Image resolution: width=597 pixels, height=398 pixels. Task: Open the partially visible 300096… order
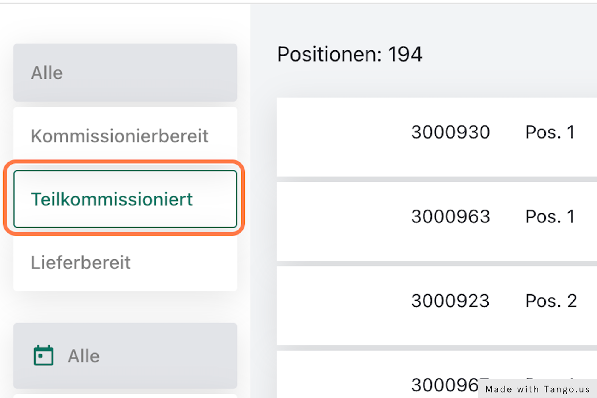tap(445, 385)
